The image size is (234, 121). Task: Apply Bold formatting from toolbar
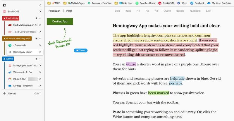pyautogui.click(x=117, y=11)
